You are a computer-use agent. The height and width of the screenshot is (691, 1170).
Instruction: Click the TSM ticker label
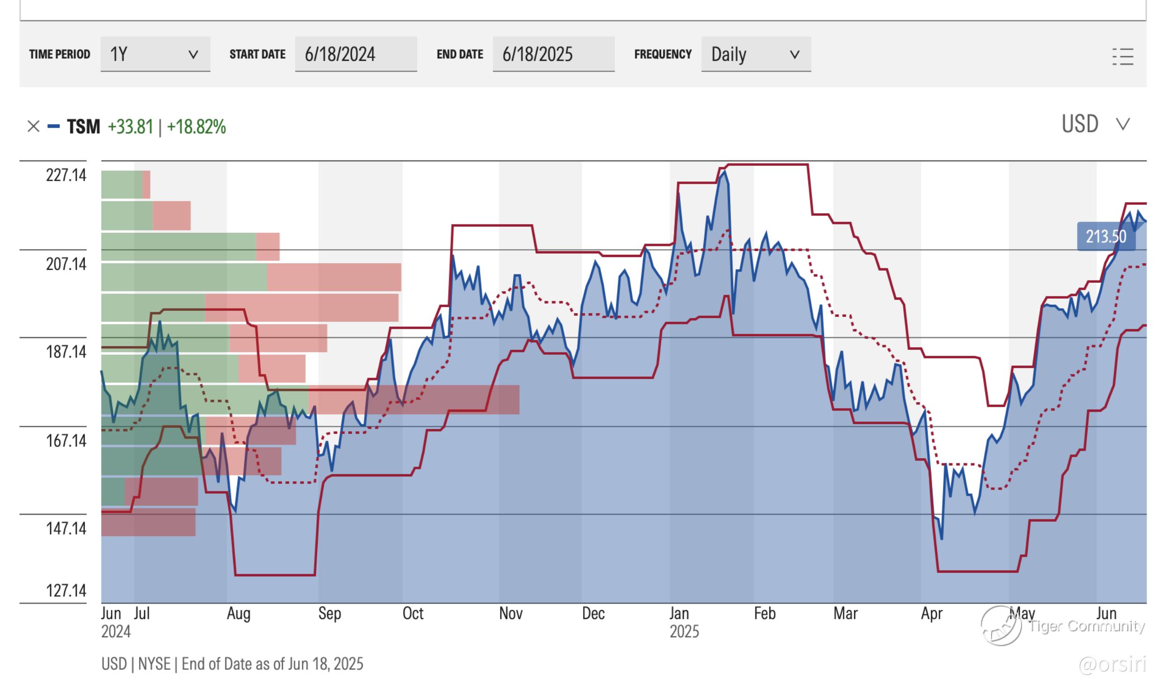coord(83,127)
